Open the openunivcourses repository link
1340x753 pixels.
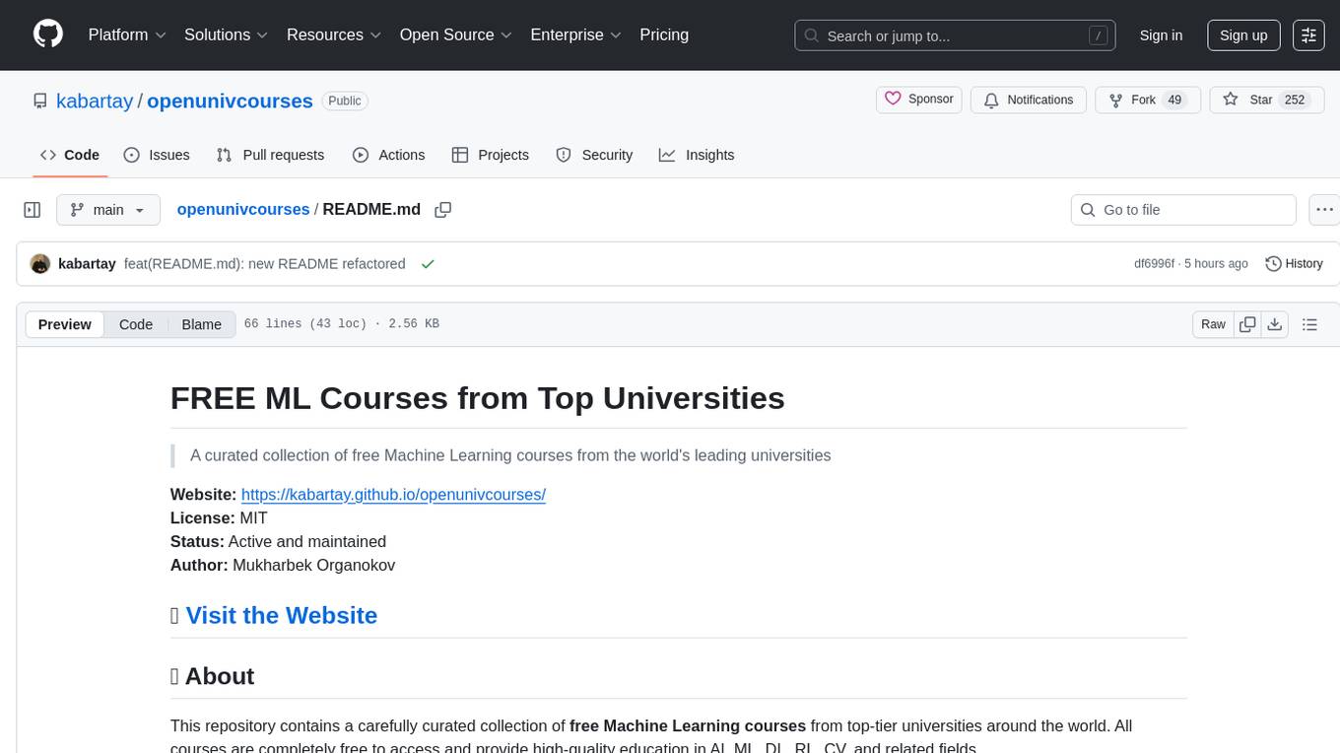(x=230, y=101)
